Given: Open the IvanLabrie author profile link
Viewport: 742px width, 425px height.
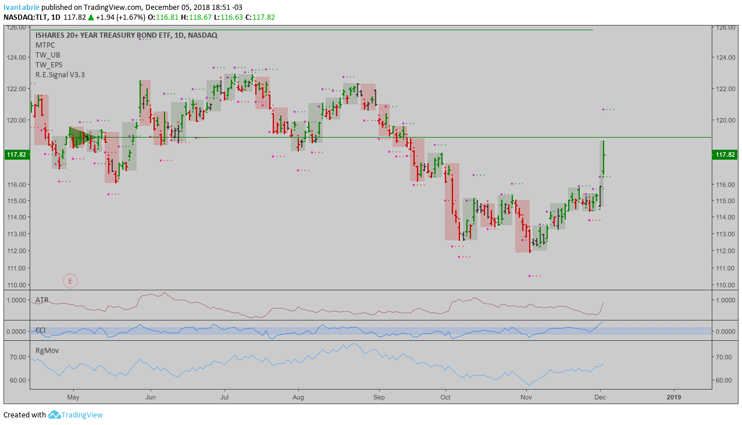Looking at the screenshot, I should click(x=22, y=8).
